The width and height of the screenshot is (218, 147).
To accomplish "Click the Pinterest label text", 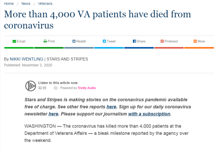I will pyautogui.click(x=171, y=41).
